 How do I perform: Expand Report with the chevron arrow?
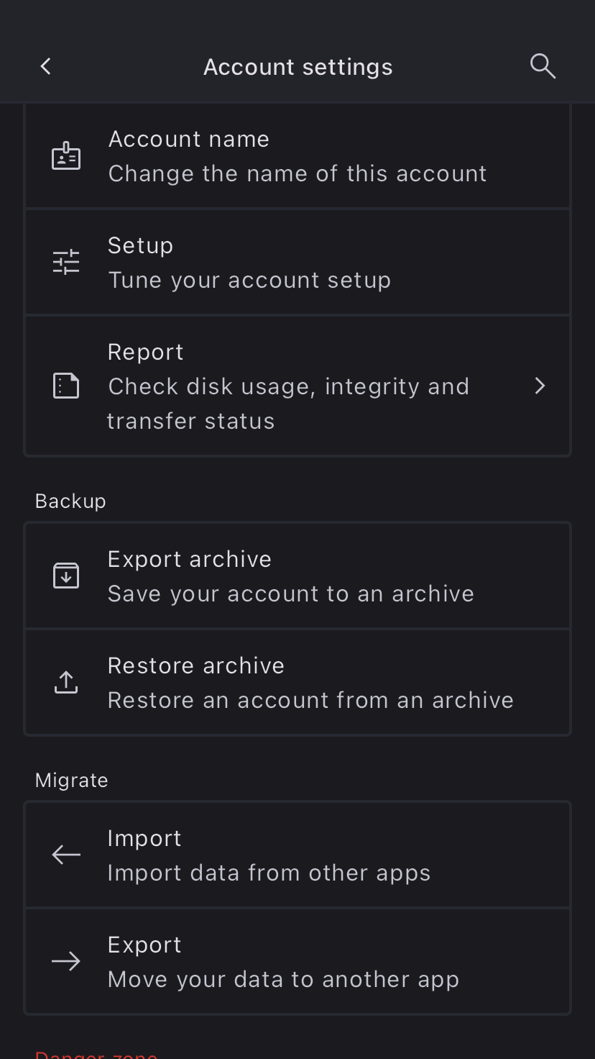(540, 386)
